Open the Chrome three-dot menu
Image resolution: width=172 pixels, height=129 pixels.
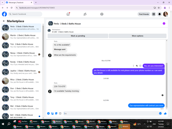[x=169, y=8]
